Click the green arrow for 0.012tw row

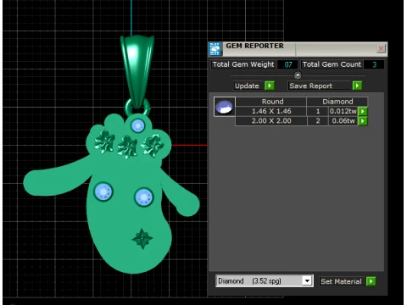pos(363,111)
